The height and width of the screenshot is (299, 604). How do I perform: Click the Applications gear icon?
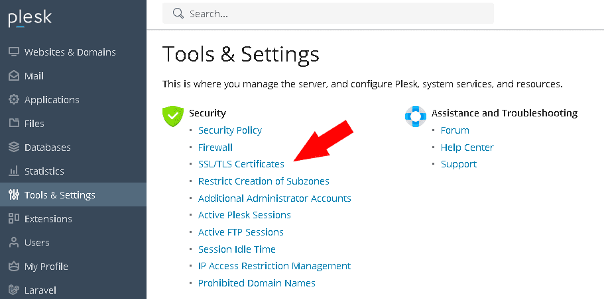(13, 100)
